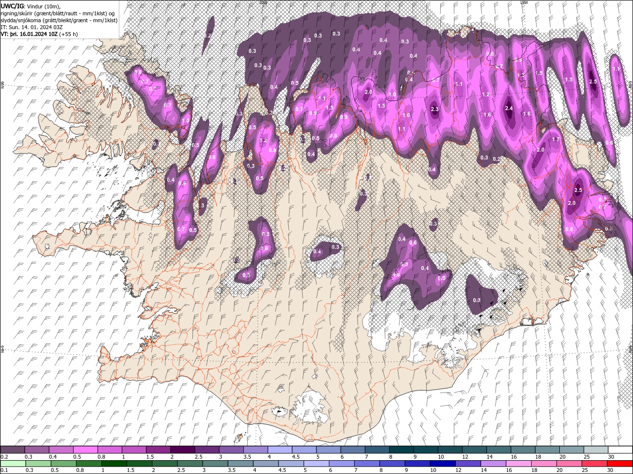Click the "20" label on the lower scale
This screenshot has height=474, width=633.
[560, 471]
